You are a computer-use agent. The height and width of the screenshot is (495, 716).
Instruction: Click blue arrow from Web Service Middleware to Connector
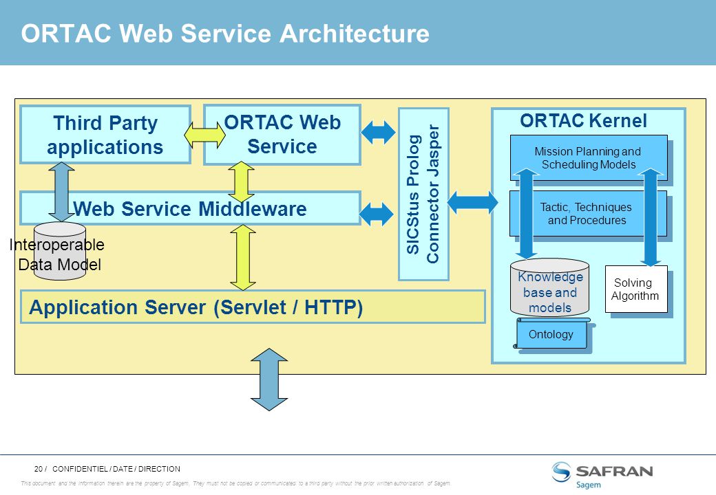pos(377,214)
